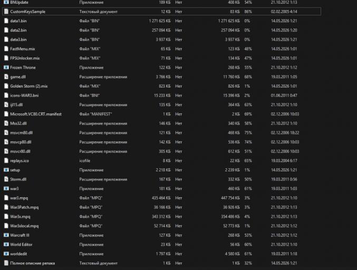Click the setup application icon

6,170
